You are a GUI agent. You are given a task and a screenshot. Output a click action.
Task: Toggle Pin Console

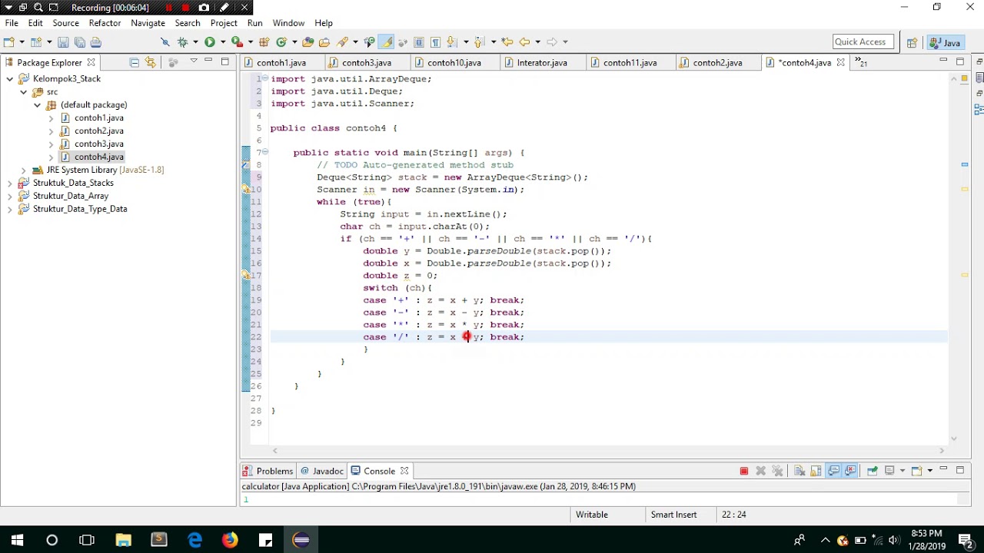point(873,471)
